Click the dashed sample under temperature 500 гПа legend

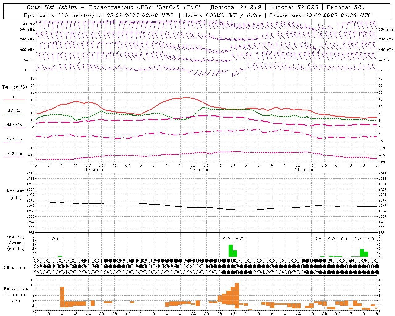point(14,157)
